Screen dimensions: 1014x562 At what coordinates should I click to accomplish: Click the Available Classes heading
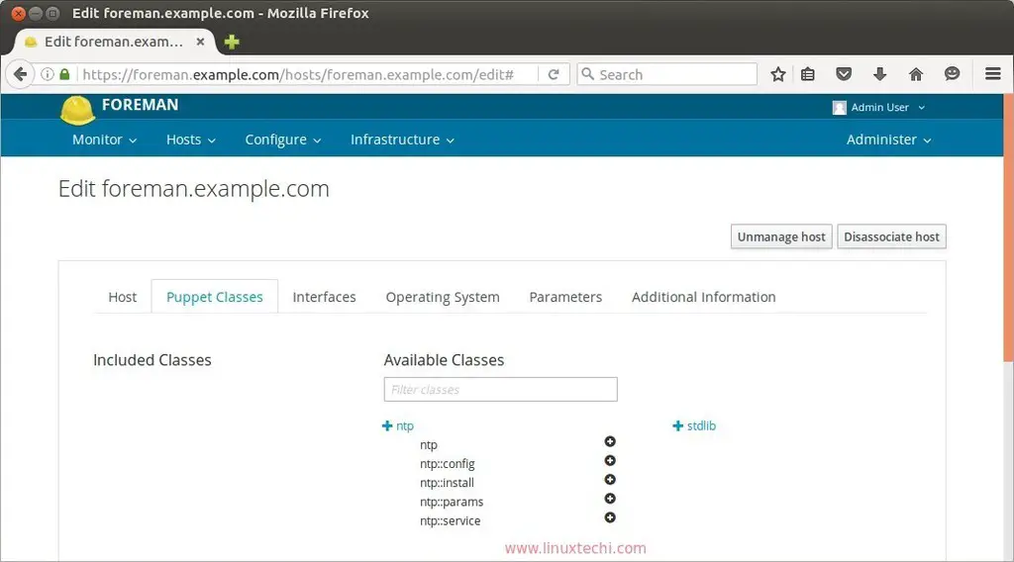(x=444, y=360)
